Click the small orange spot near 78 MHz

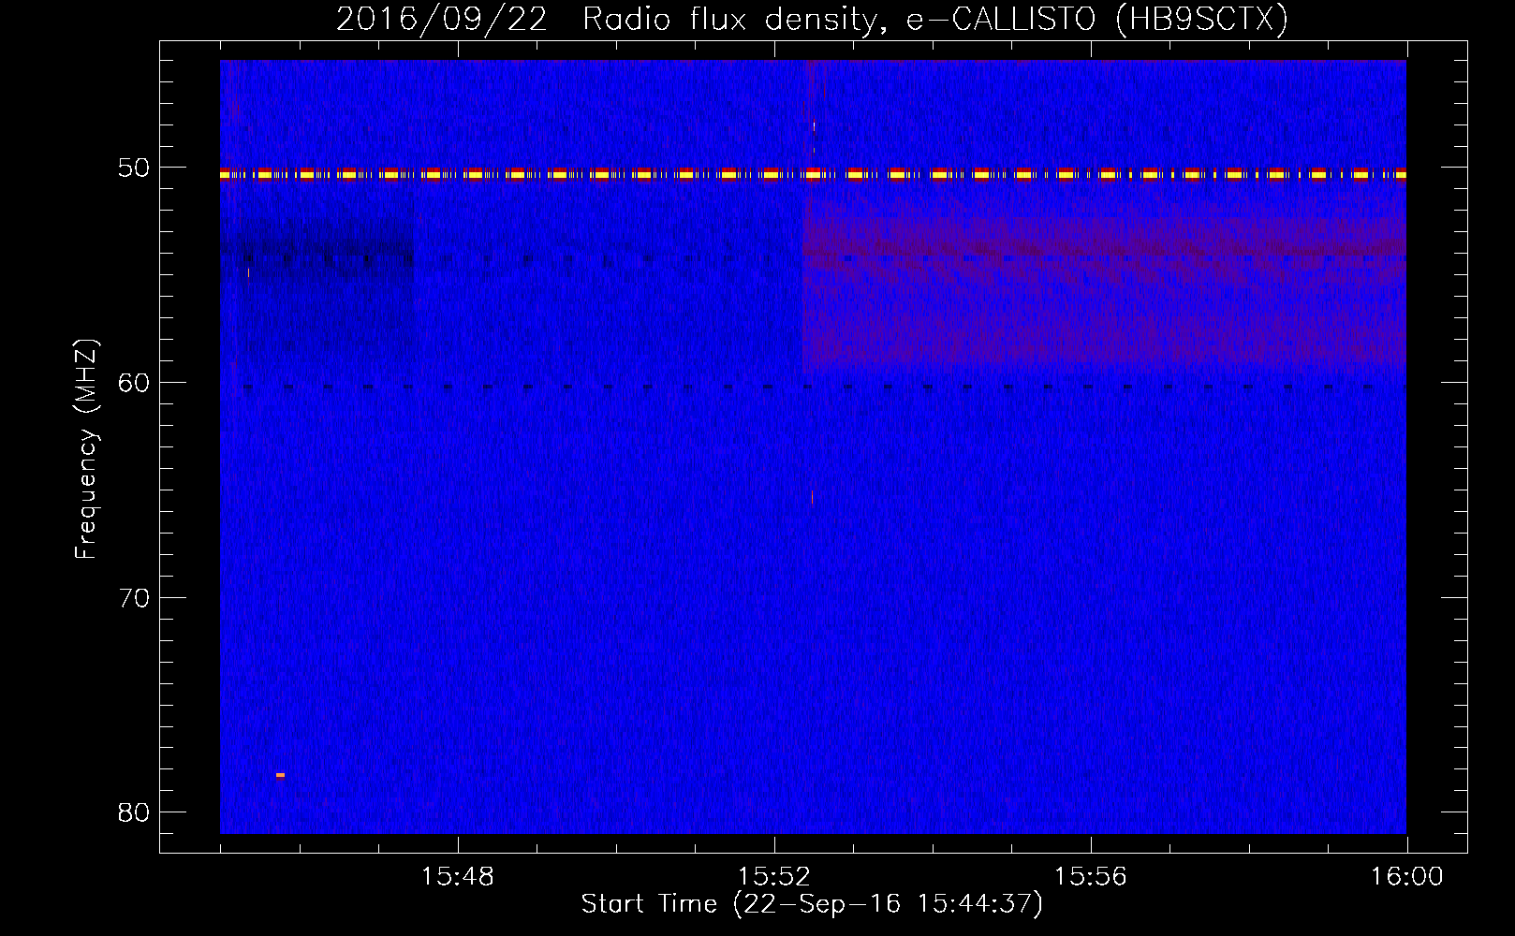[x=280, y=775]
